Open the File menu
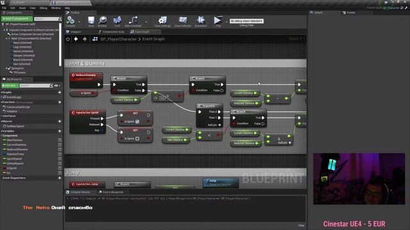Viewport: 410px width, 230px height. tap(4, 8)
